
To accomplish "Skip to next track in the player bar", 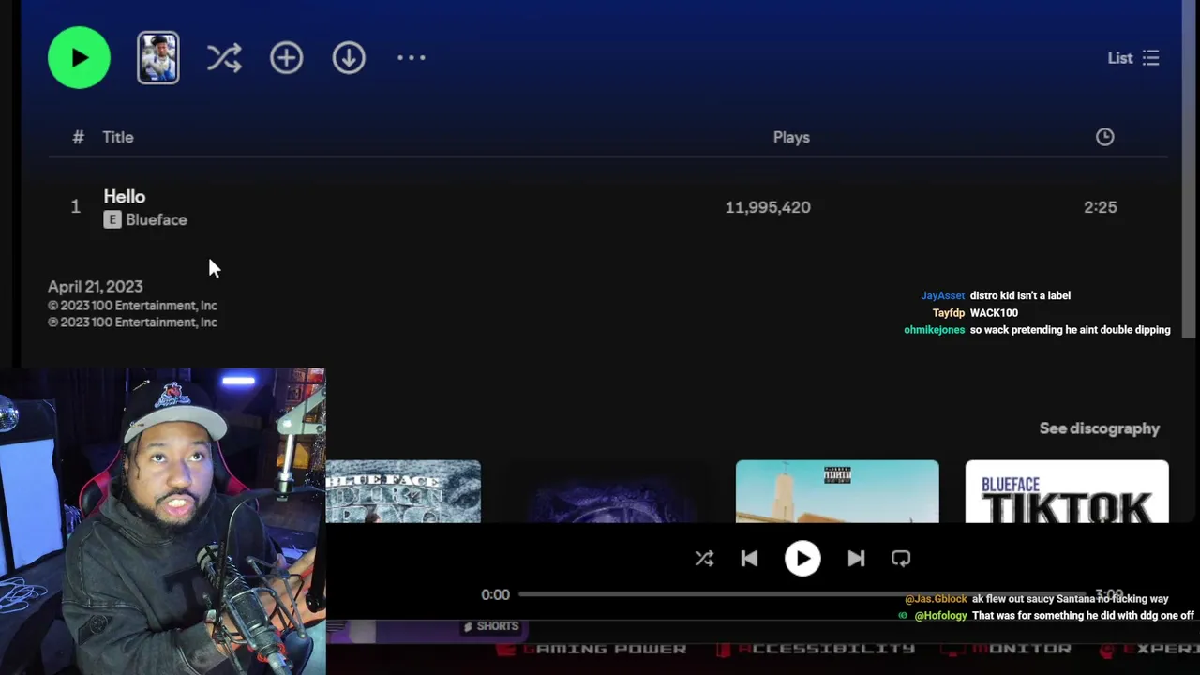I will coord(856,559).
